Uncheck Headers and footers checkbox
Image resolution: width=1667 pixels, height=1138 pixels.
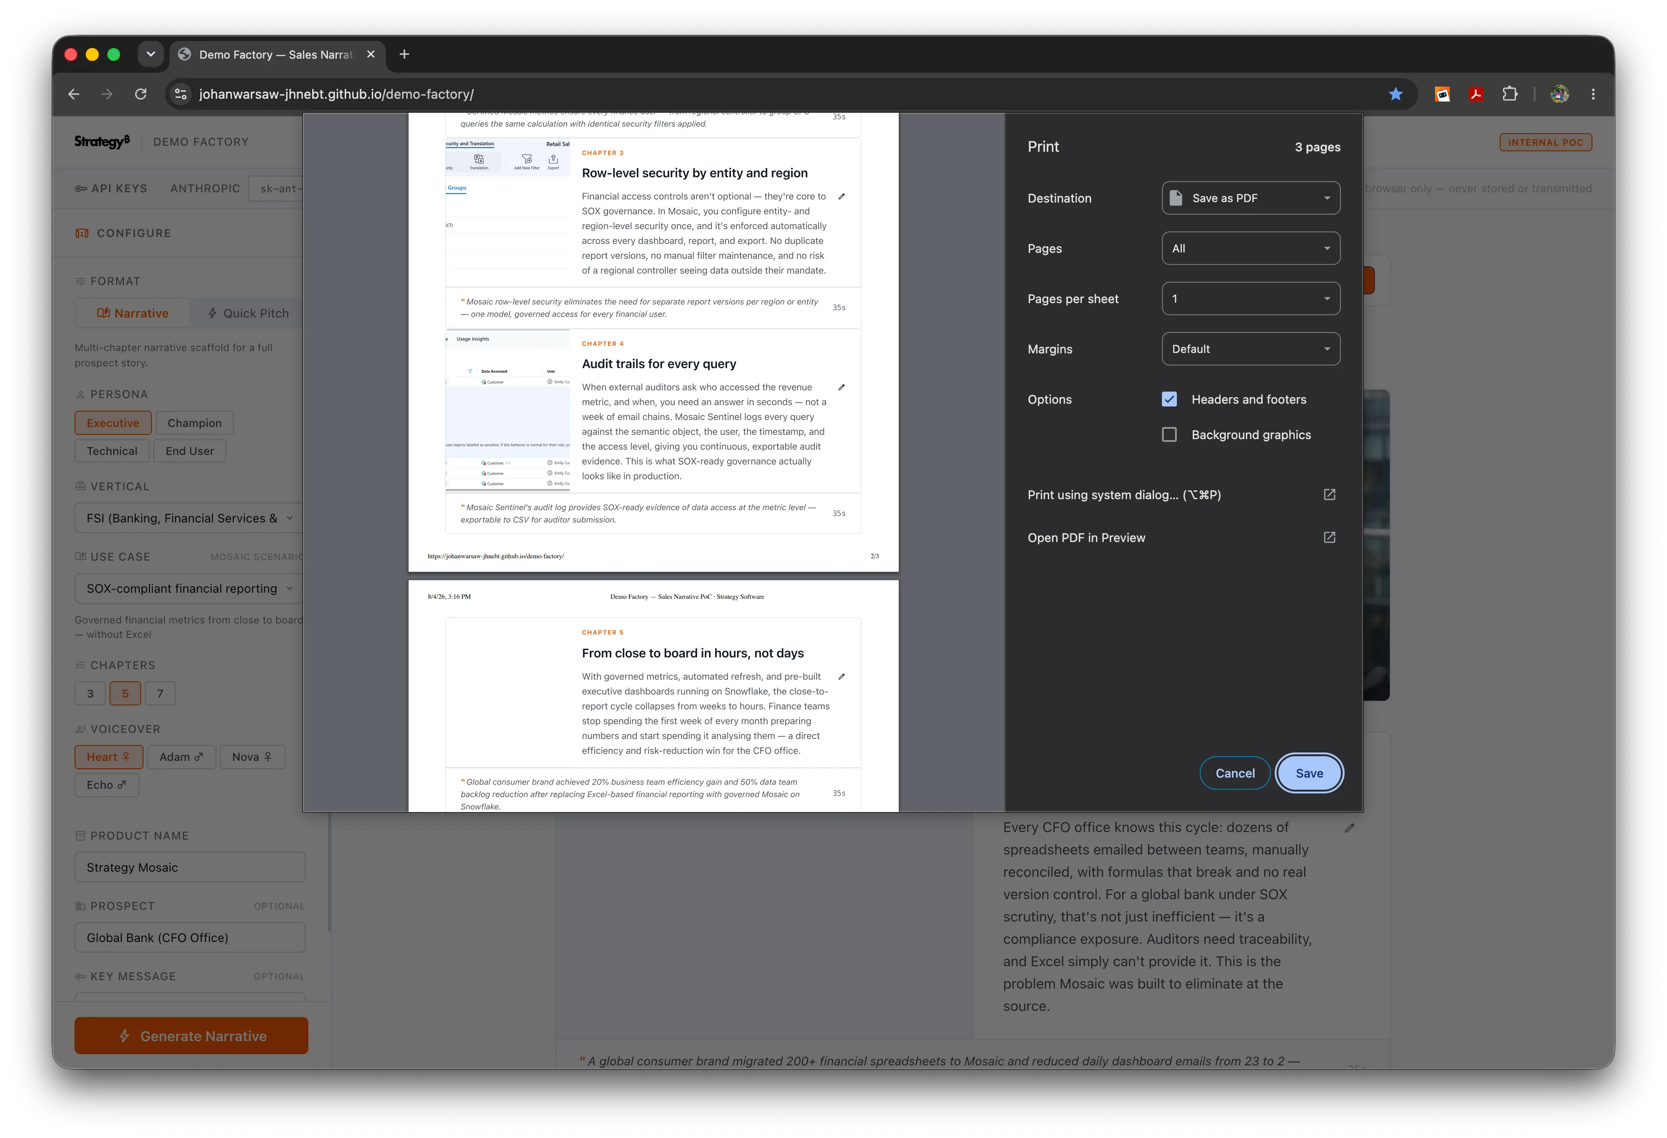1169,400
